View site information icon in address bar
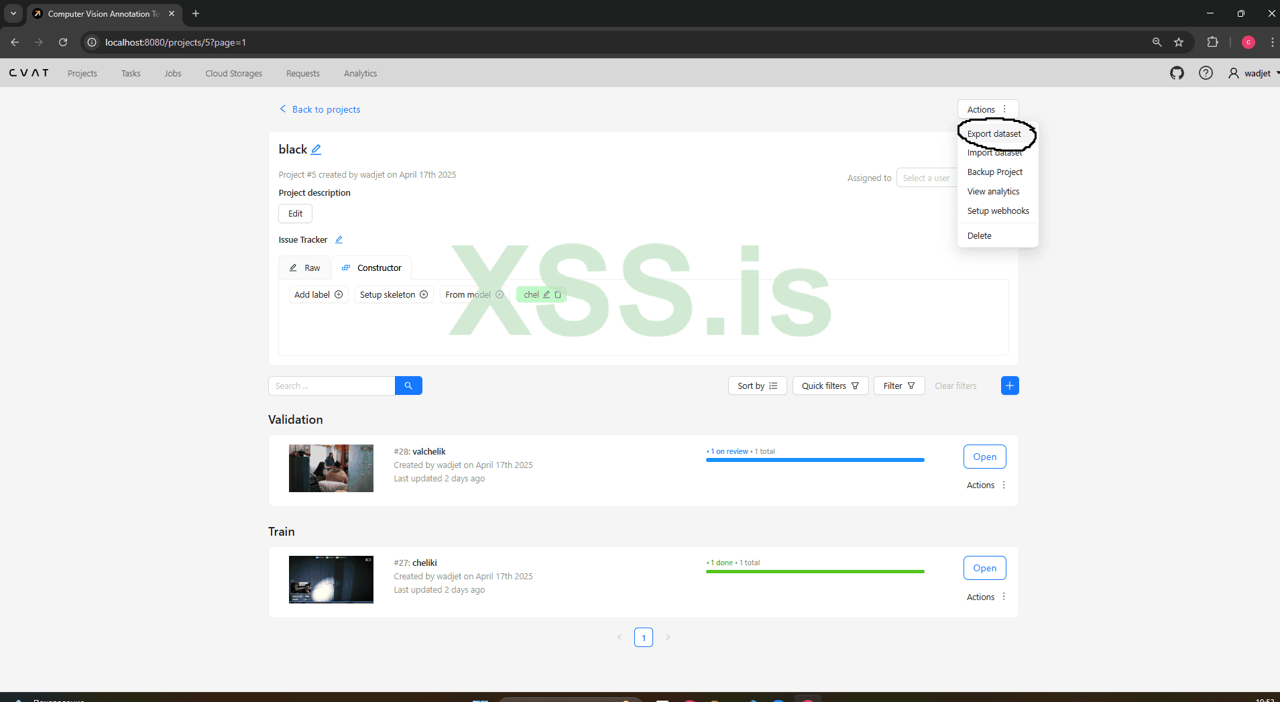1280x702 pixels. [x=93, y=42]
